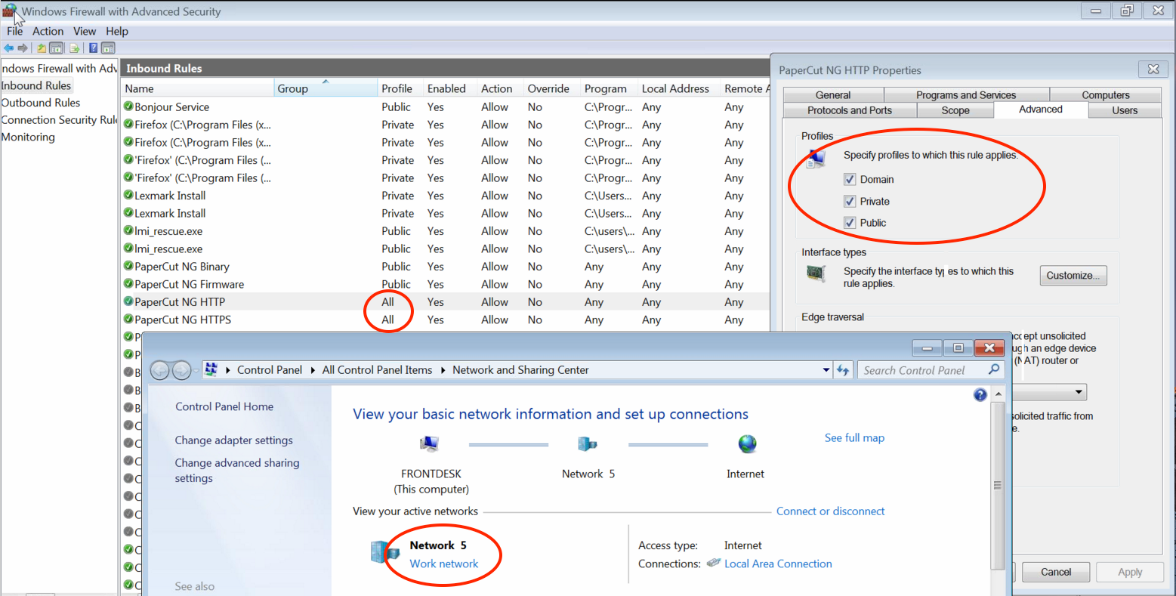Viewport: 1176px width, 596px height.
Task: Click the blue help icon in Network Center
Action: (x=980, y=394)
